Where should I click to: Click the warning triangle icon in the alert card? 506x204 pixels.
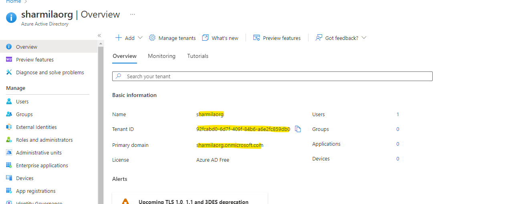coord(126,201)
